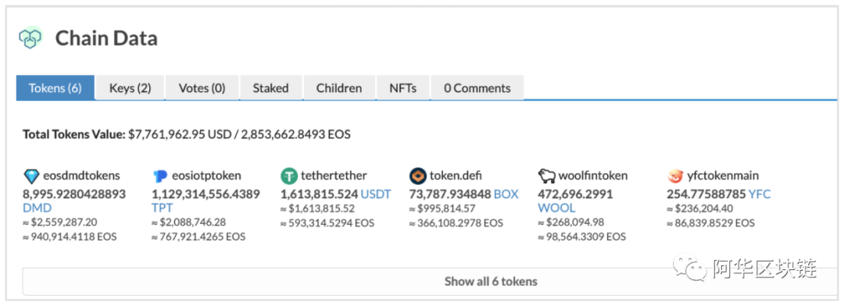The height and width of the screenshot is (306, 844).
Task: Click the woolfintoken sheep icon
Action: point(546,176)
